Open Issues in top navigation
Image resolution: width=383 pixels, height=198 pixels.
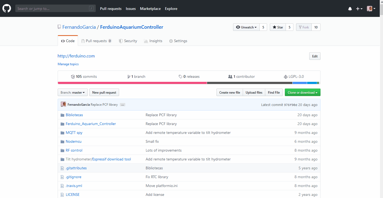click(131, 9)
